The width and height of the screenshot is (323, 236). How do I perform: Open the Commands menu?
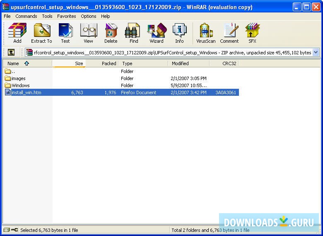pos(26,16)
